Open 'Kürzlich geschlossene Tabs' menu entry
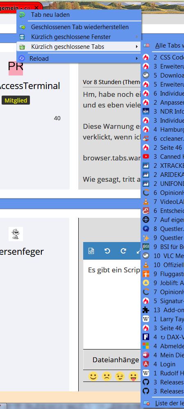The height and width of the screenshot is (409, 184). tap(79, 47)
